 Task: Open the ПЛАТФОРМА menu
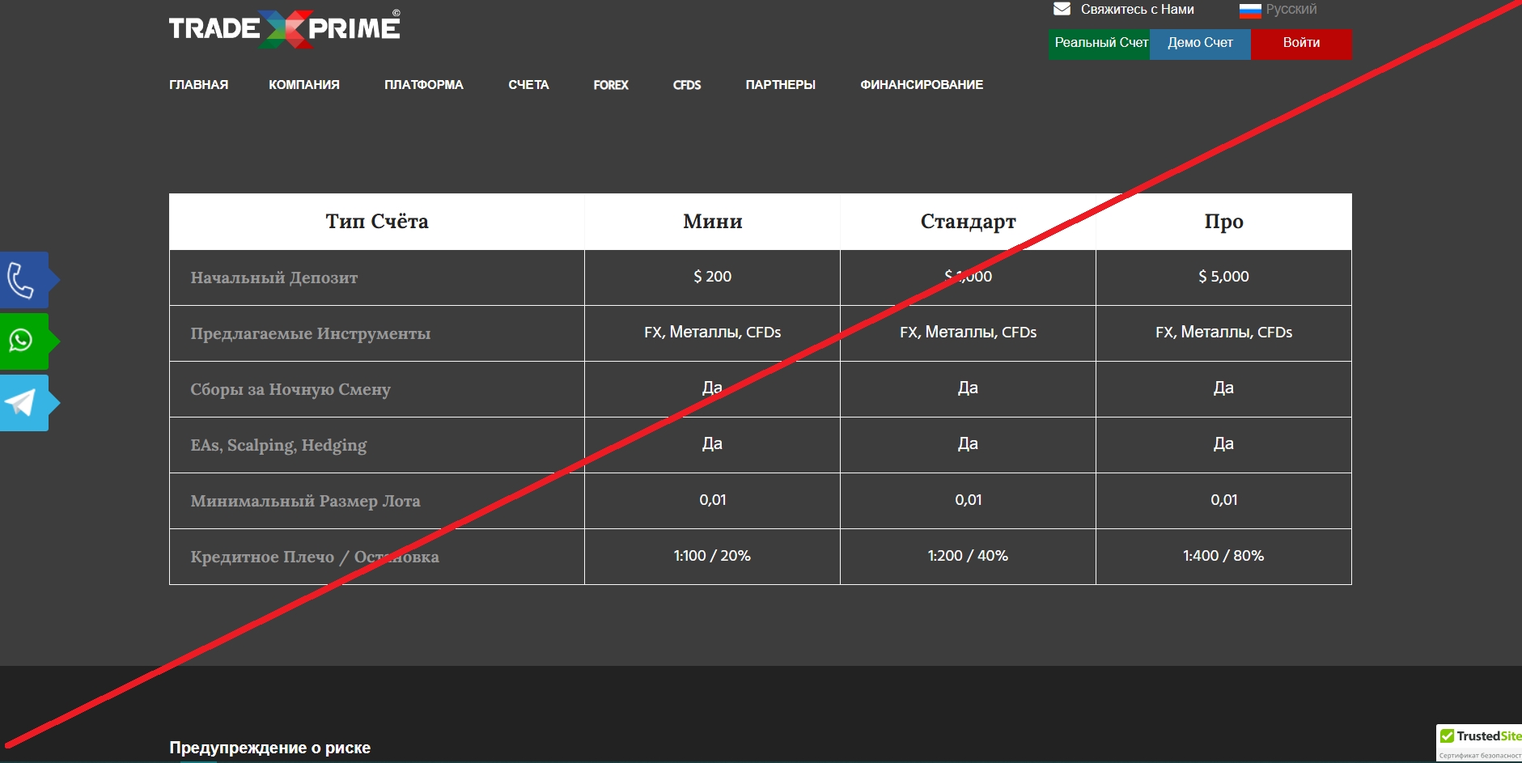424,85
